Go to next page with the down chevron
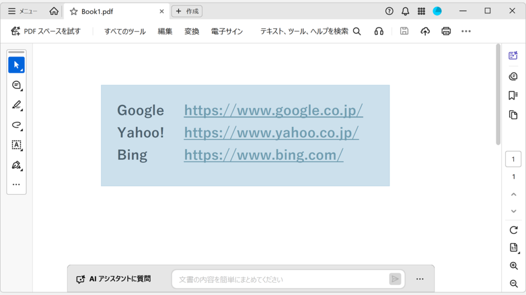526x295 pixels. pyautogui.click(x=514, y=211)
